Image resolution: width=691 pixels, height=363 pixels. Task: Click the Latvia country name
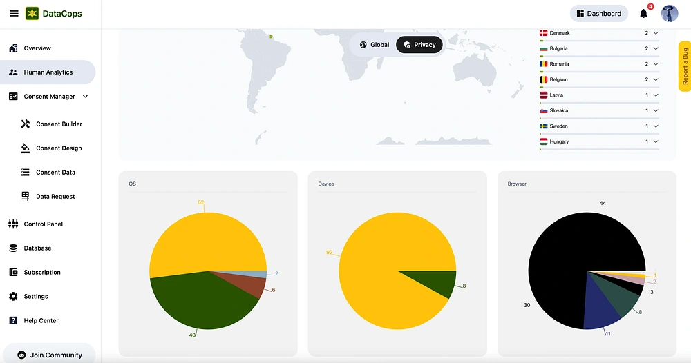pos(556,95)
